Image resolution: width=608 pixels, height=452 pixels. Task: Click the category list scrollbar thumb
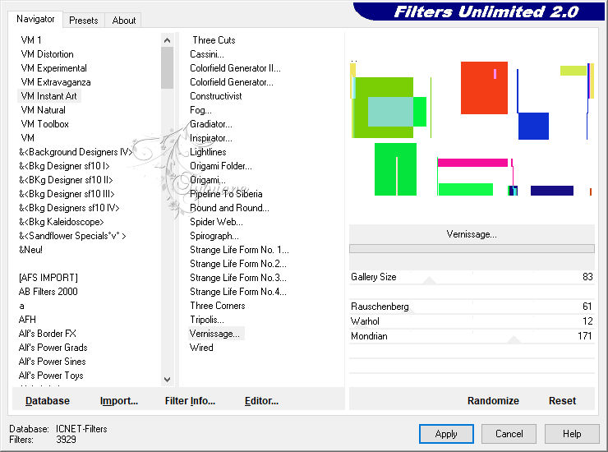pos(167,68)
